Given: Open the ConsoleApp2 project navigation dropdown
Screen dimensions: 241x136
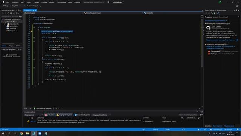Looking at the screenshot, I should coord(53,13).
